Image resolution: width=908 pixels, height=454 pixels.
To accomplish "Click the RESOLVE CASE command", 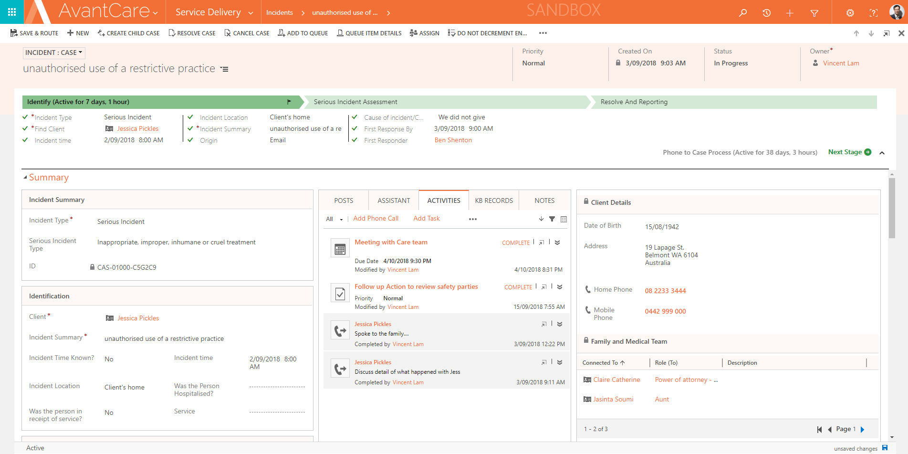I will point(192,33).
